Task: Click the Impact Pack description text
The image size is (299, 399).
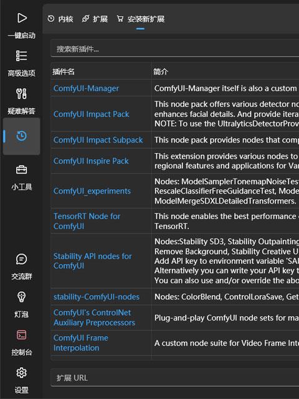Action: [227, 114]
